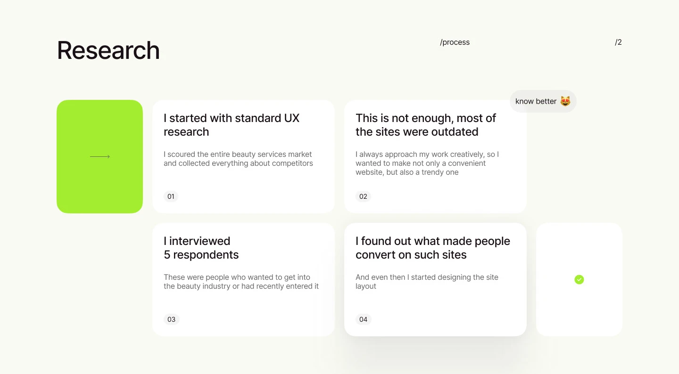
Task: Click the 02 number badge
Action: (x=363, y=196)
